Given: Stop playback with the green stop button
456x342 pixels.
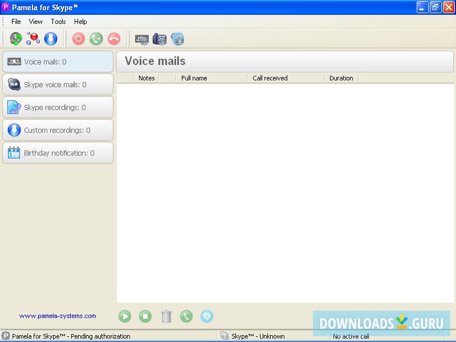Looking at the screenshot, I should click(x=145, y=316).
